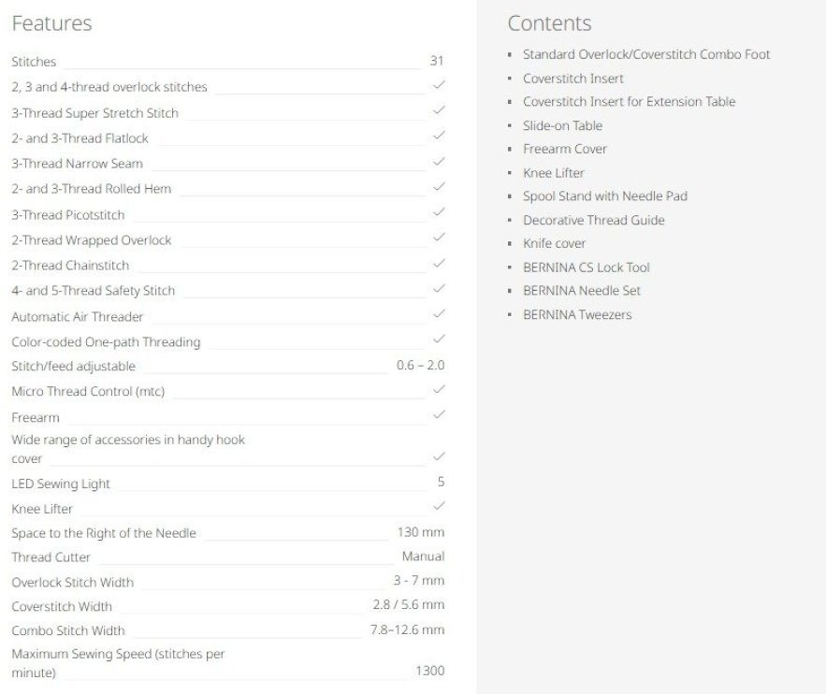This screenshot has width=826, height=694.
Task: Click the checkmark for 2-Thread Chainstitch
Action: point(439,264)
